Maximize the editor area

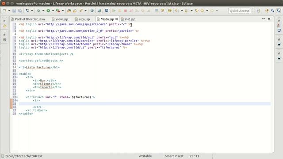coord(269,19)
